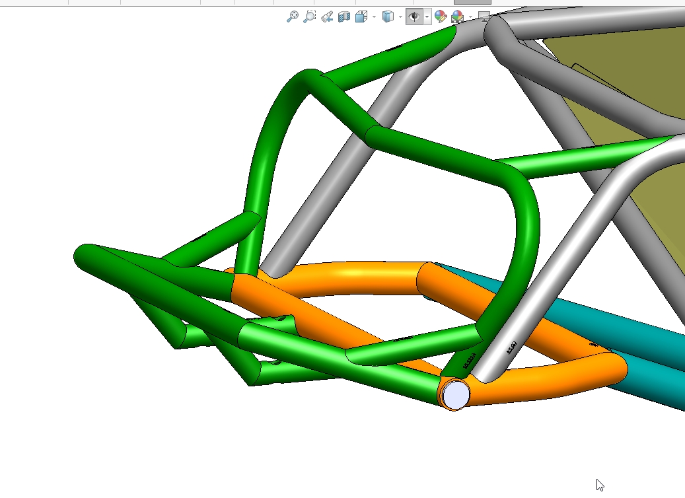
Task: Select the light blue circular tube end face
Action: (x=456, y=394)
